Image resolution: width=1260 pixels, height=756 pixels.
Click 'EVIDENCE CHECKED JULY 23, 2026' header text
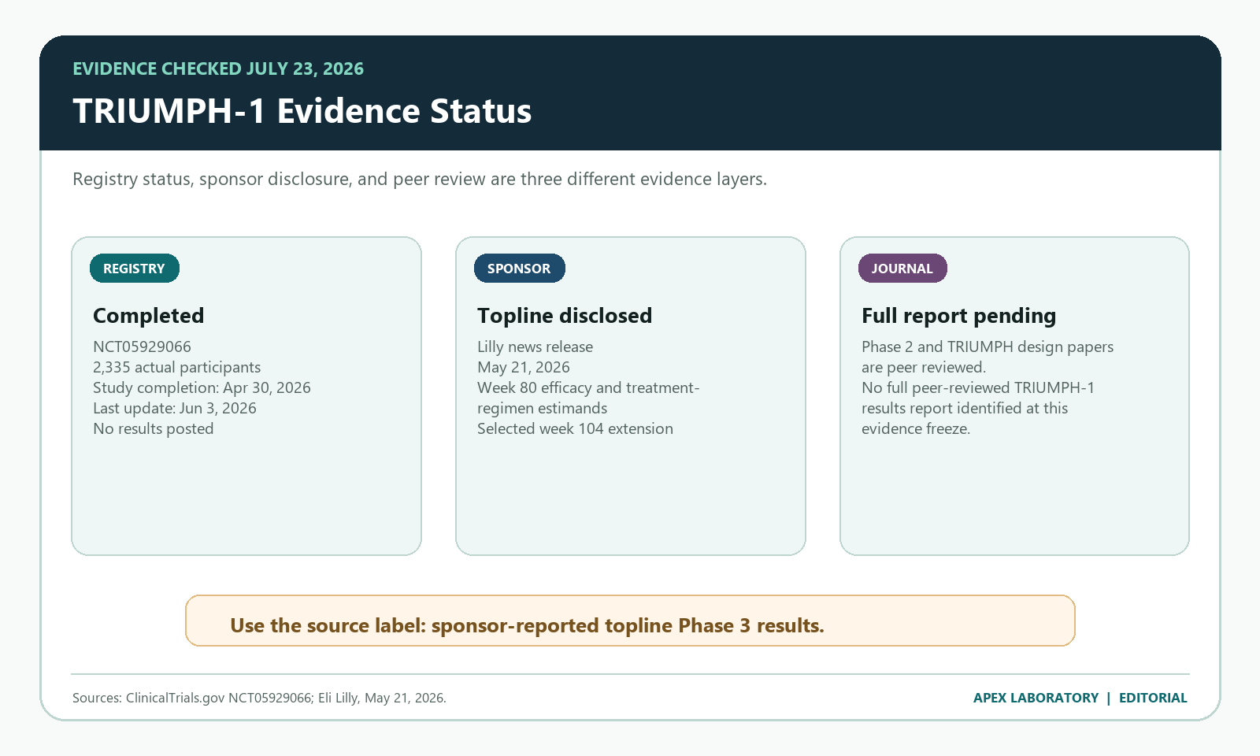(x=218, y=69)
